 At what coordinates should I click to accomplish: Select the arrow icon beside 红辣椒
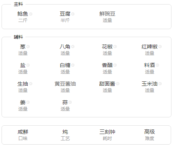(x=160, y=47)
